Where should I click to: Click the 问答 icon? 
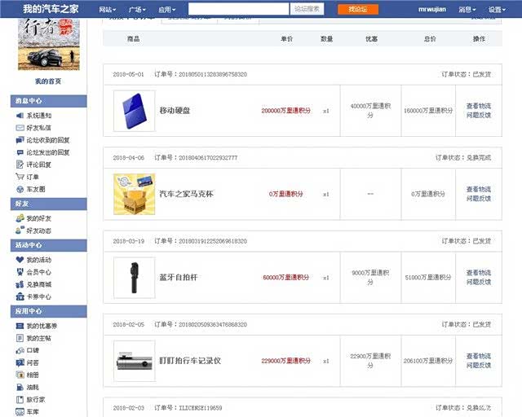[x=20, y=362]
